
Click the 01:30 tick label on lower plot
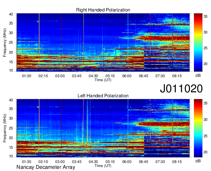coord(26,162)
